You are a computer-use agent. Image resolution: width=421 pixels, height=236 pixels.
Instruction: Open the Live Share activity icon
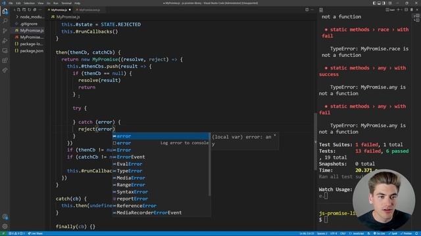tap(5, 70)
